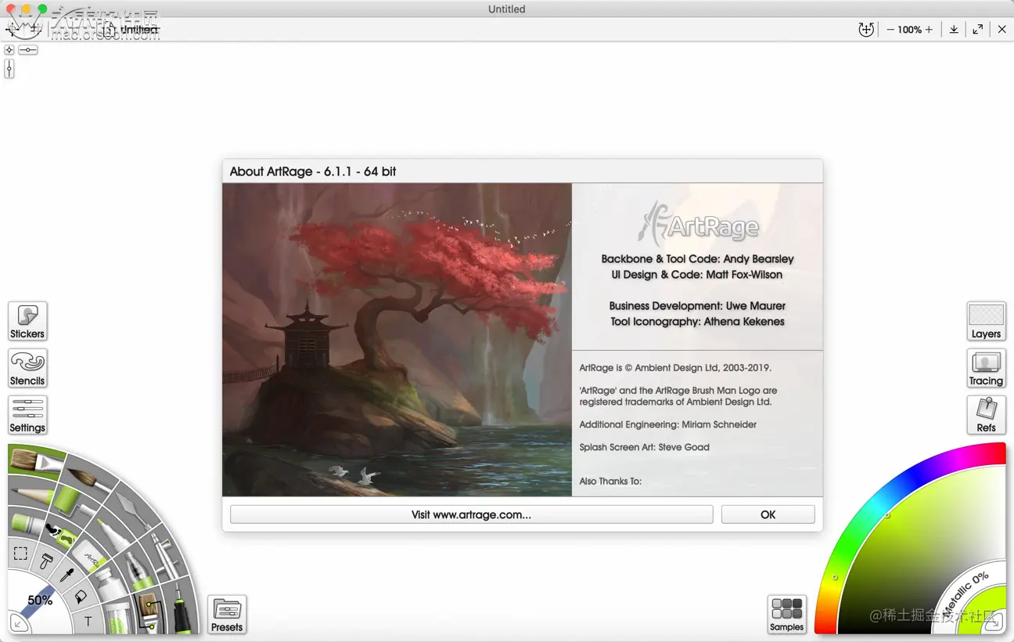Open the Layers panel

click(986, 322)
